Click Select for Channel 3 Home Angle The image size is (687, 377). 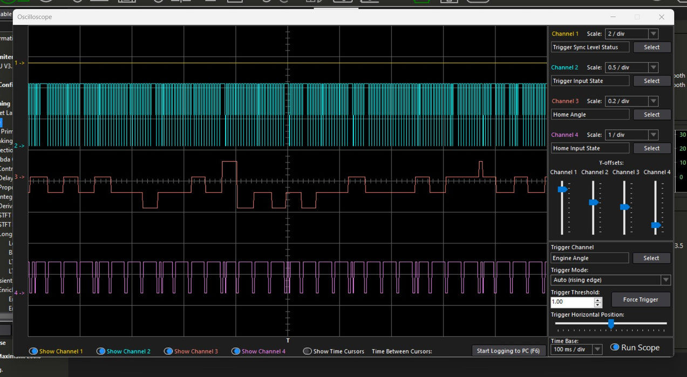pyautogui.click(x=651, y=115)
